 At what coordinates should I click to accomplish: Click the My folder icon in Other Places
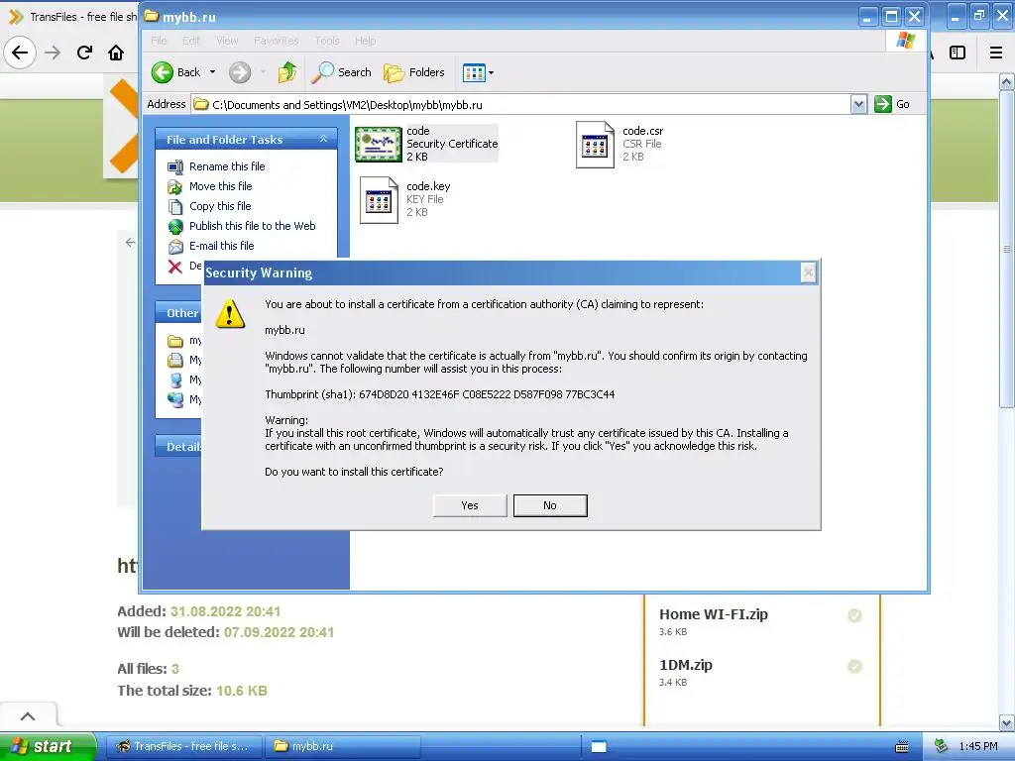174,341
